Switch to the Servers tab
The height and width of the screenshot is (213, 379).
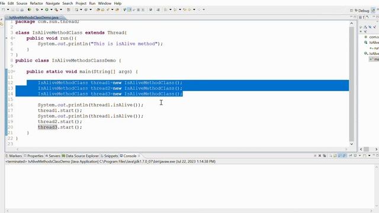click(x=53, y=156)
